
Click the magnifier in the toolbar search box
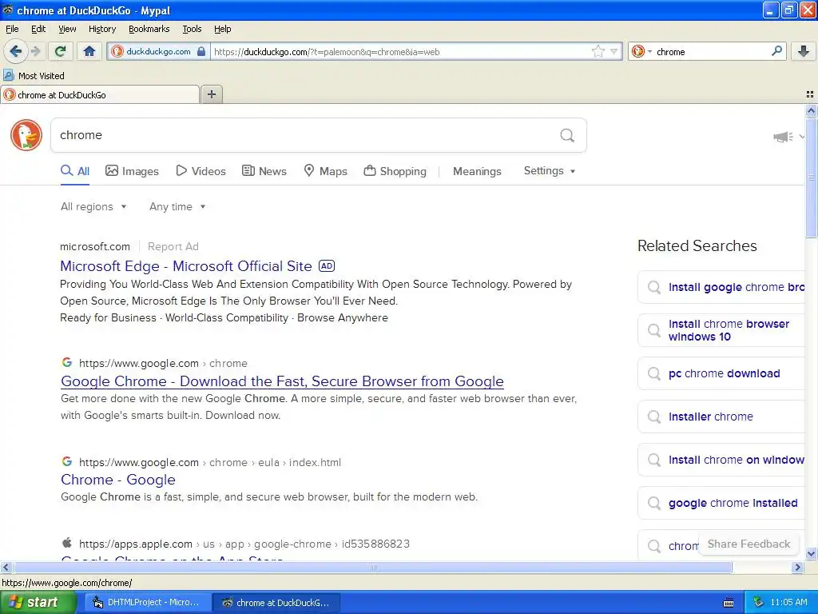pos(776,51)
